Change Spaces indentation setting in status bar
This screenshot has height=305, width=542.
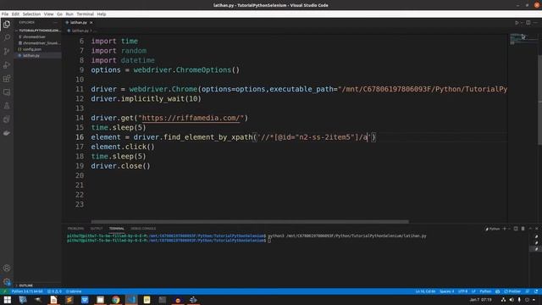point(446,291)
